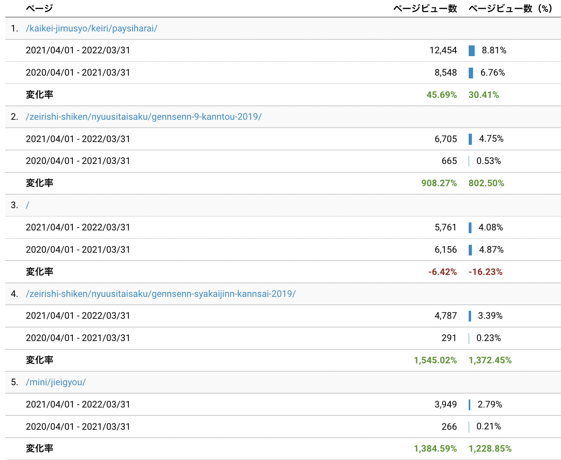Click 2020/04/01 - 2021/03/31 under the root "/" page
The width and height of the screenshot is (561, 460).
[x=78, y=250]
